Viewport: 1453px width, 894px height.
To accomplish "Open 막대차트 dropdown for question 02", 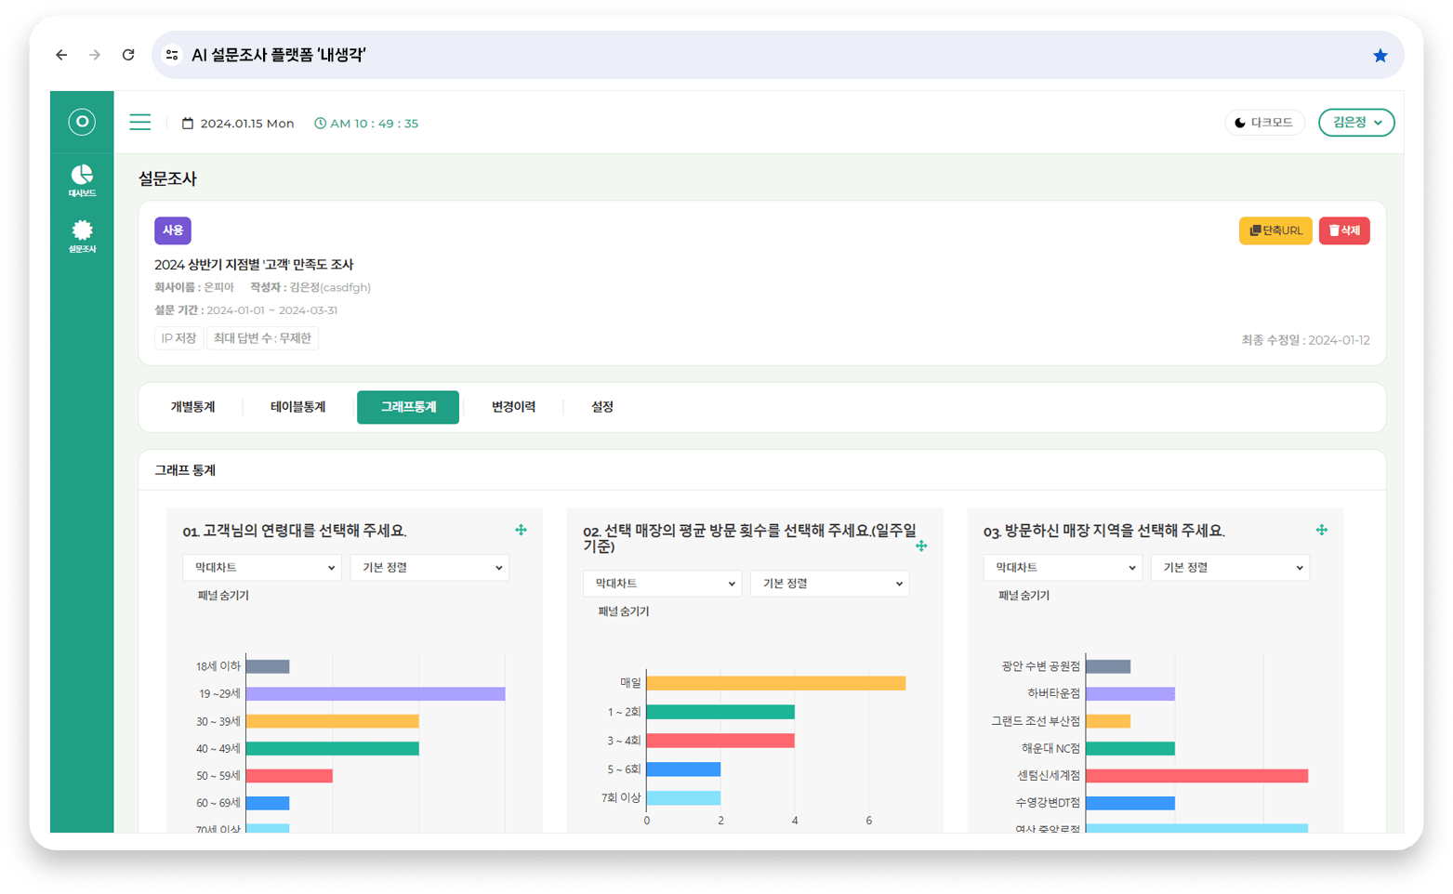I will point(663,583).
